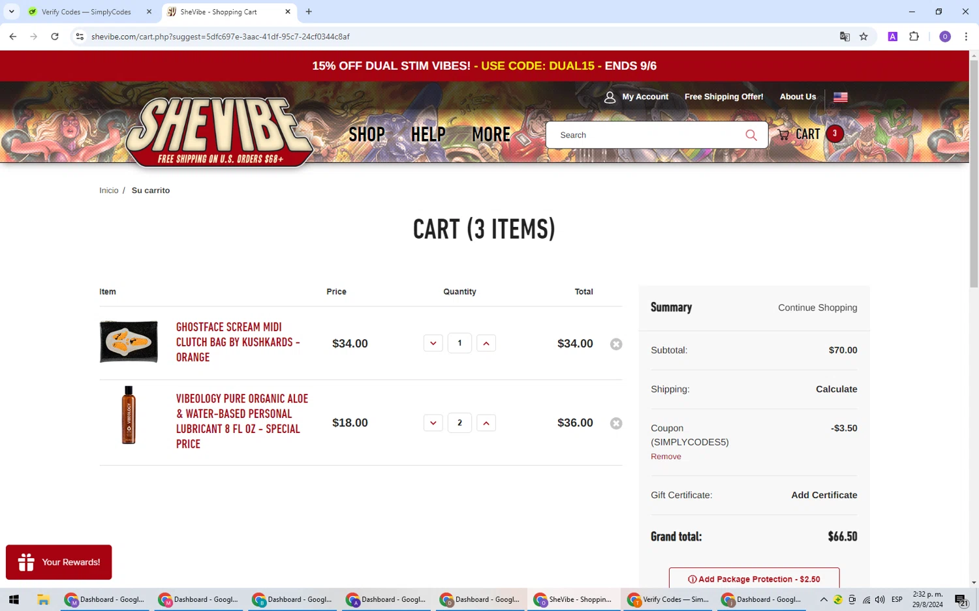Open the SHOP menu
Viewport: 979px width, 611px height.
[367, 135]
